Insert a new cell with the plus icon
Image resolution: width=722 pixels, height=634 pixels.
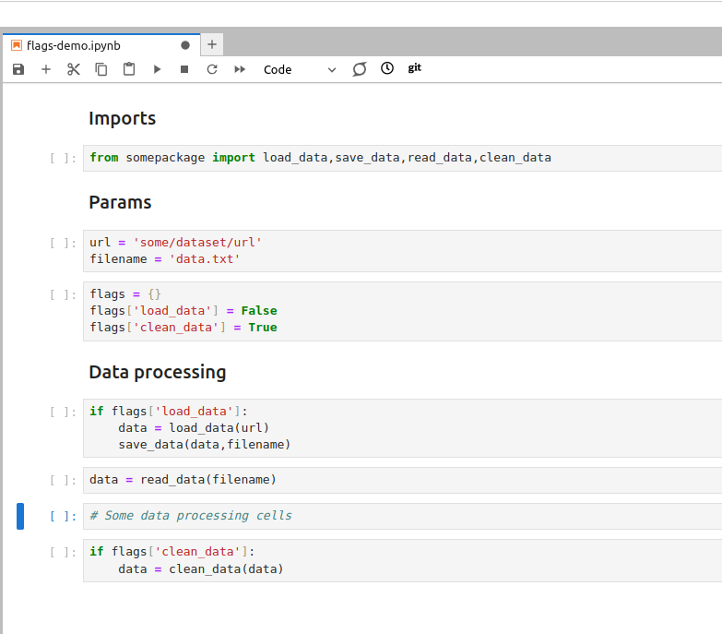point(46,69)
